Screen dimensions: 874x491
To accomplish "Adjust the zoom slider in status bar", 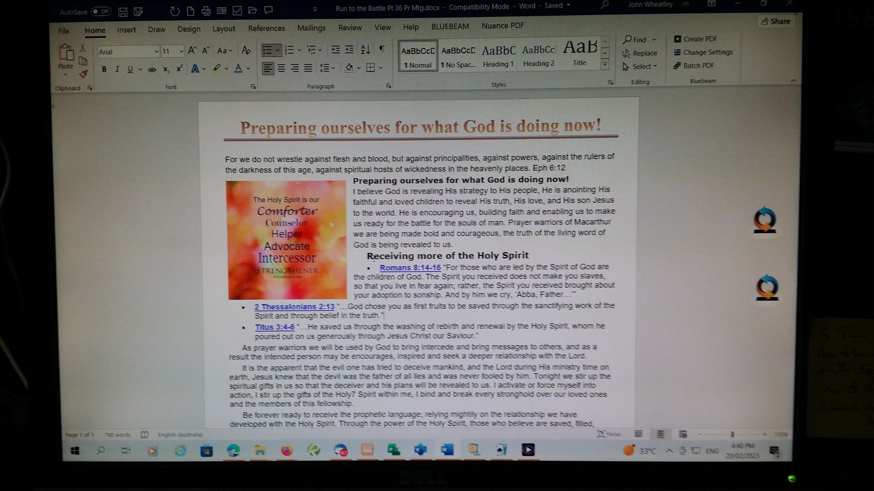I will [733, 434].
